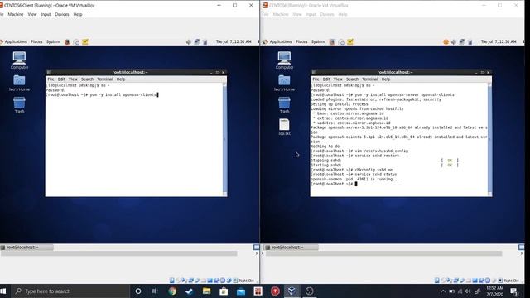
Task: Click taskbar search box
Action: pyautogui.click(x=70, y=291)
